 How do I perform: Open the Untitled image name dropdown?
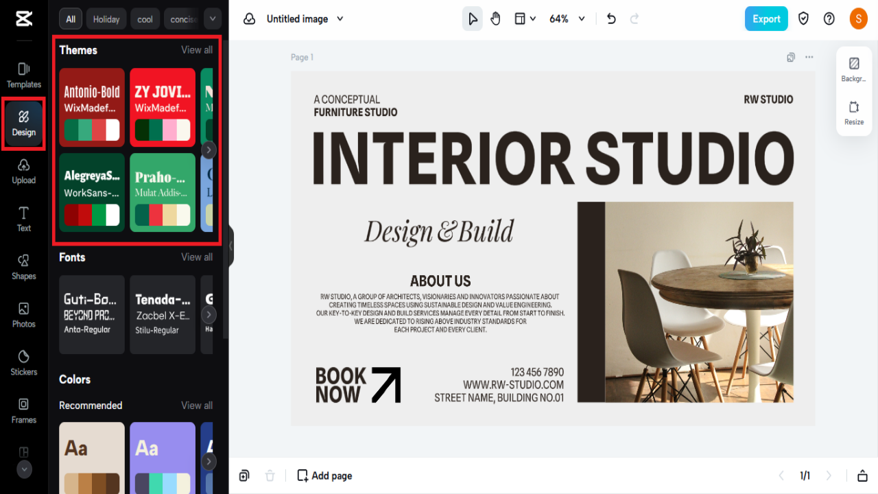click(340, 19)
